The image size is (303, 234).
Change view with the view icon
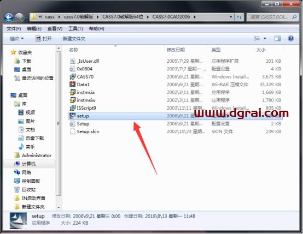click(x=257, y=38)
